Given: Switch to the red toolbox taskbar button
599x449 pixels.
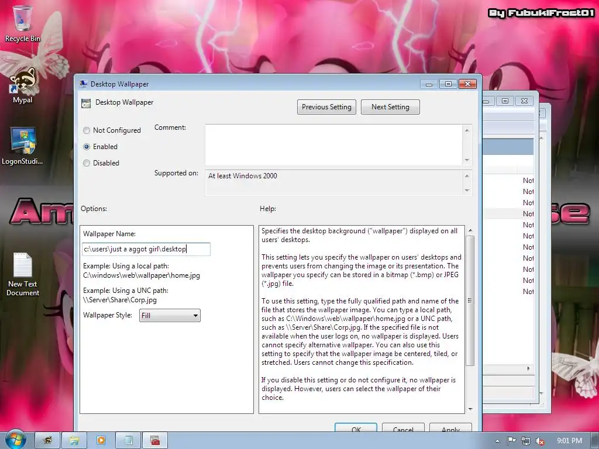Looking at the screenshot, I should (155, 441).
